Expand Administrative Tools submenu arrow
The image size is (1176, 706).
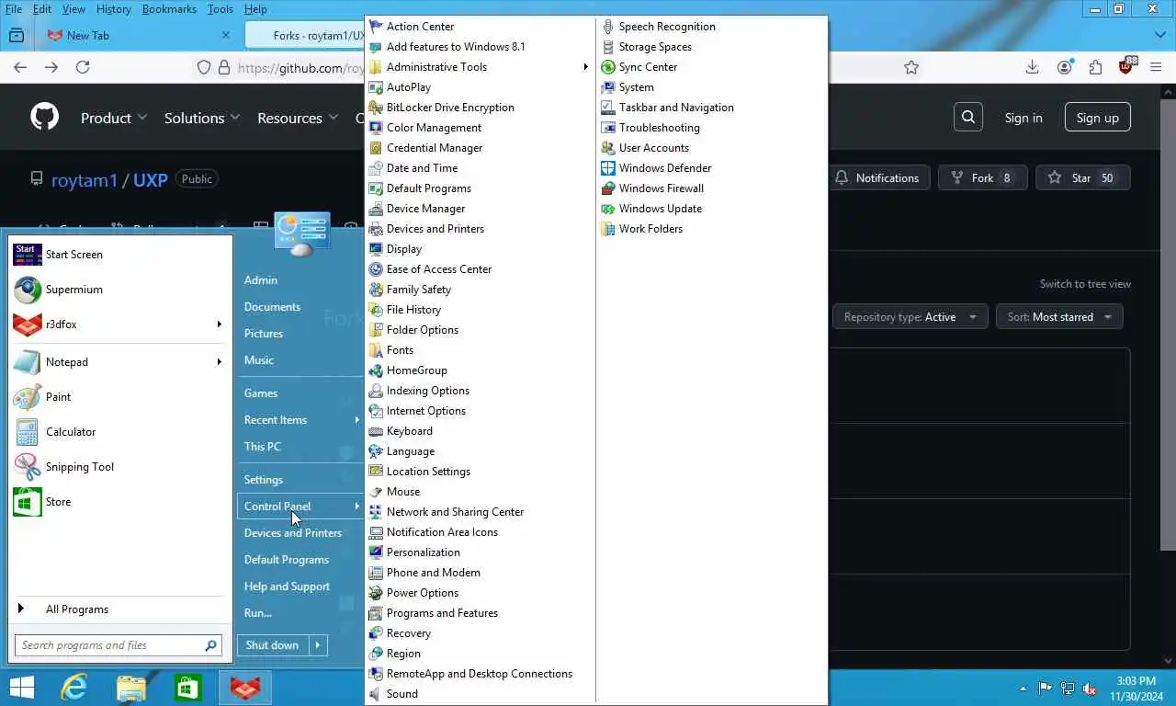tap(585, 67)
